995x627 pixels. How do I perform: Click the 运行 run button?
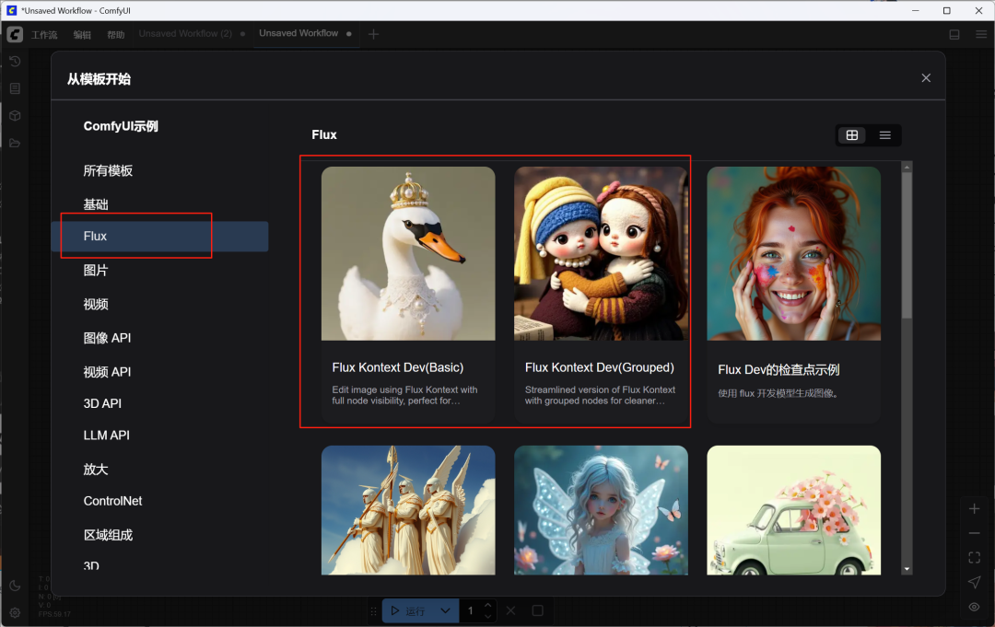(408, 610)
